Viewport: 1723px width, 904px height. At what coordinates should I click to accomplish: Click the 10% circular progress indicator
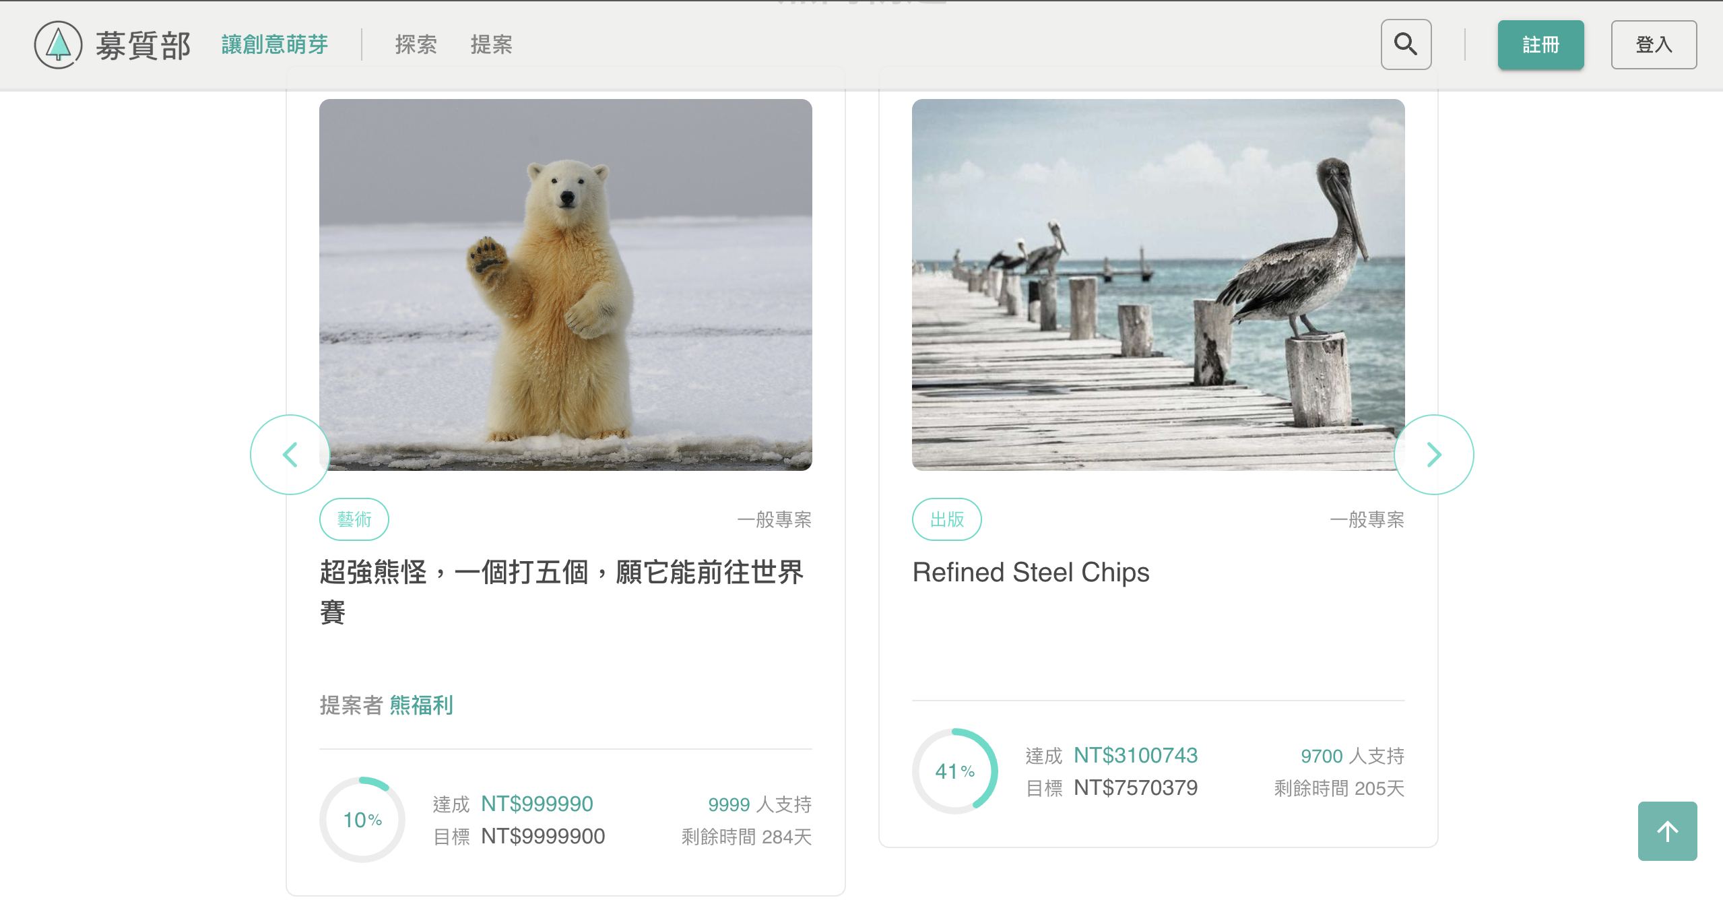362,819
